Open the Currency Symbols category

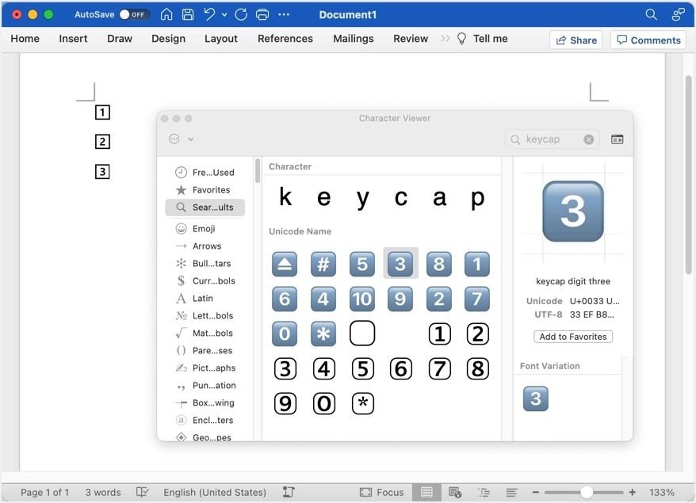click(x=205, y=280)
